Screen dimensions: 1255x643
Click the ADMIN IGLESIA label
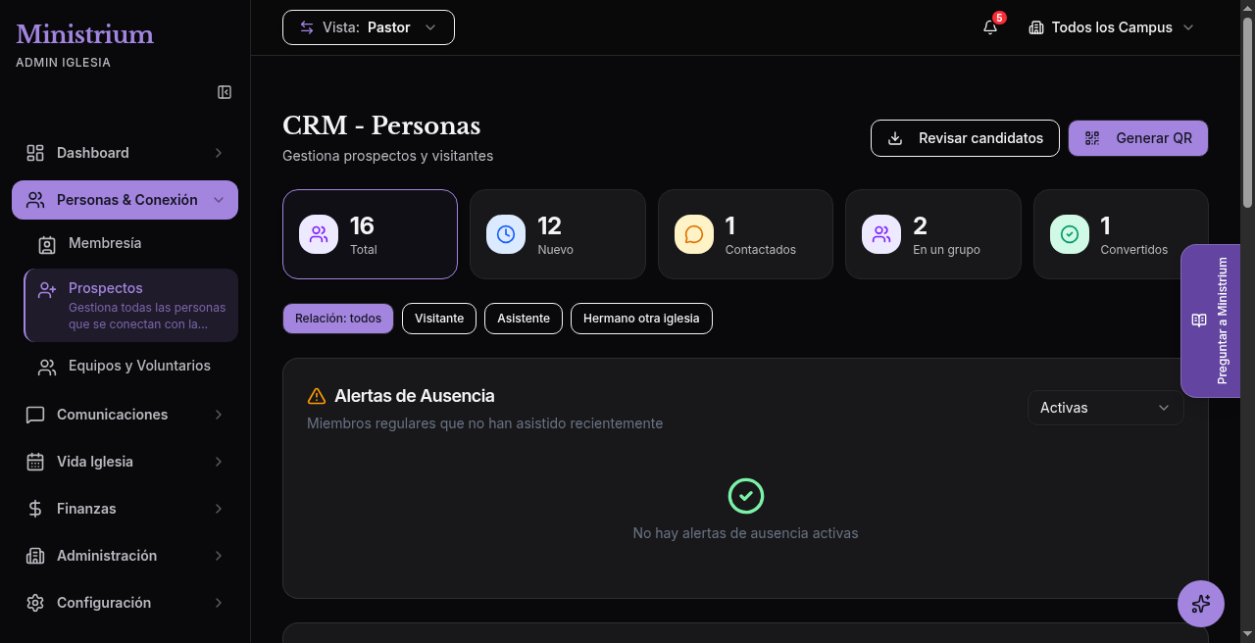click(63, 63)
